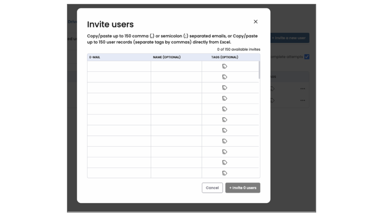This screenshot has height=216, width=384.
Task: Click the tag icon in the fifth row
Action: 225,109
